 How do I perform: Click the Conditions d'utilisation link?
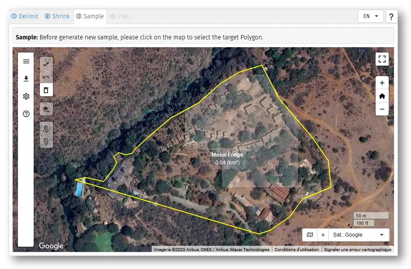pyautogui.click(x=296, y=249)
